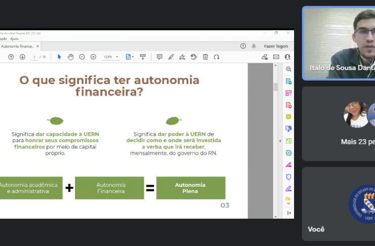Screen dimensions: 375x246
Task: Open the pink Redact tool in sidebar
Action: coord(288,165)
